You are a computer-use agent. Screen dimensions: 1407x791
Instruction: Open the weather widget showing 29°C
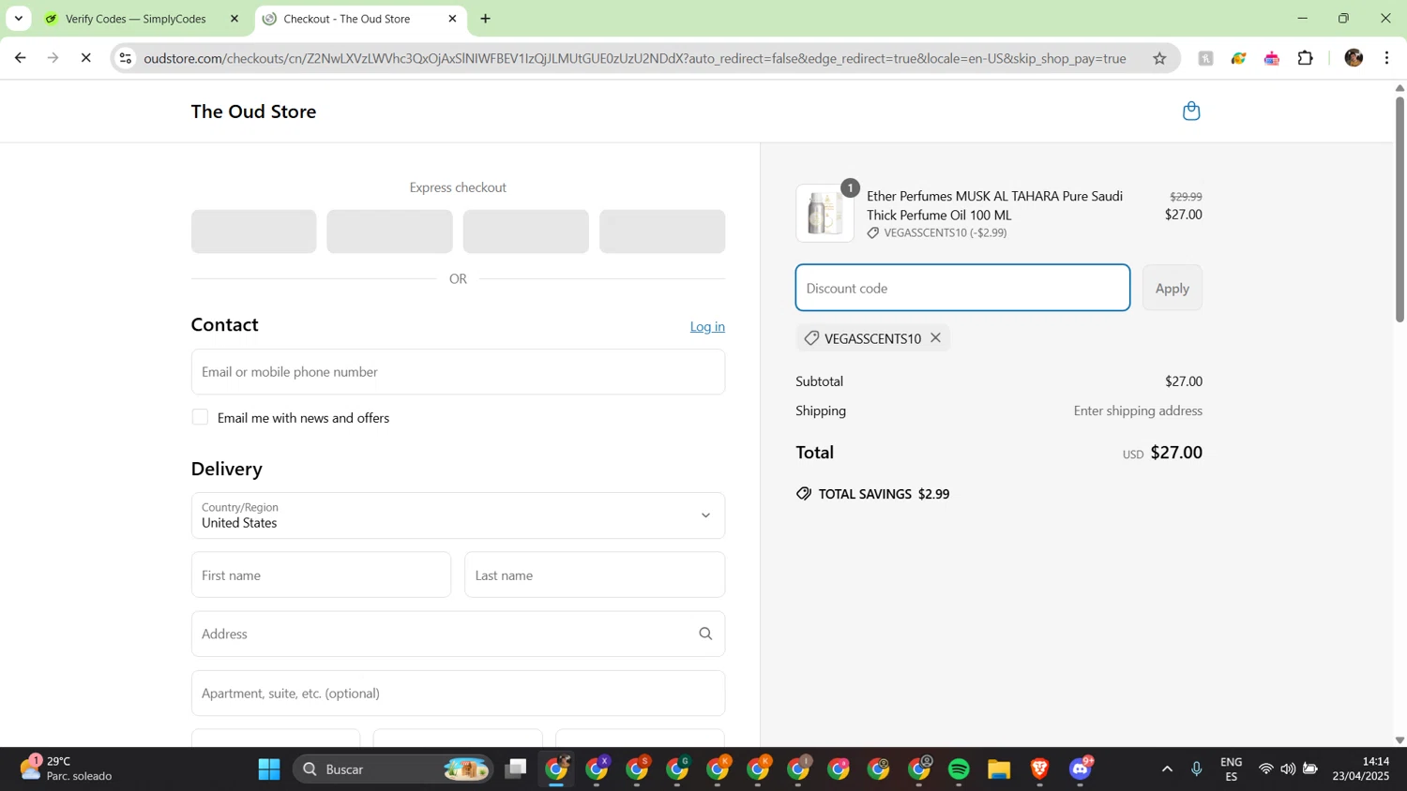(x=66, y=769)
